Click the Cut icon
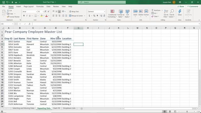The height and width of the screenshot is (113, 201). click(8, 10)
